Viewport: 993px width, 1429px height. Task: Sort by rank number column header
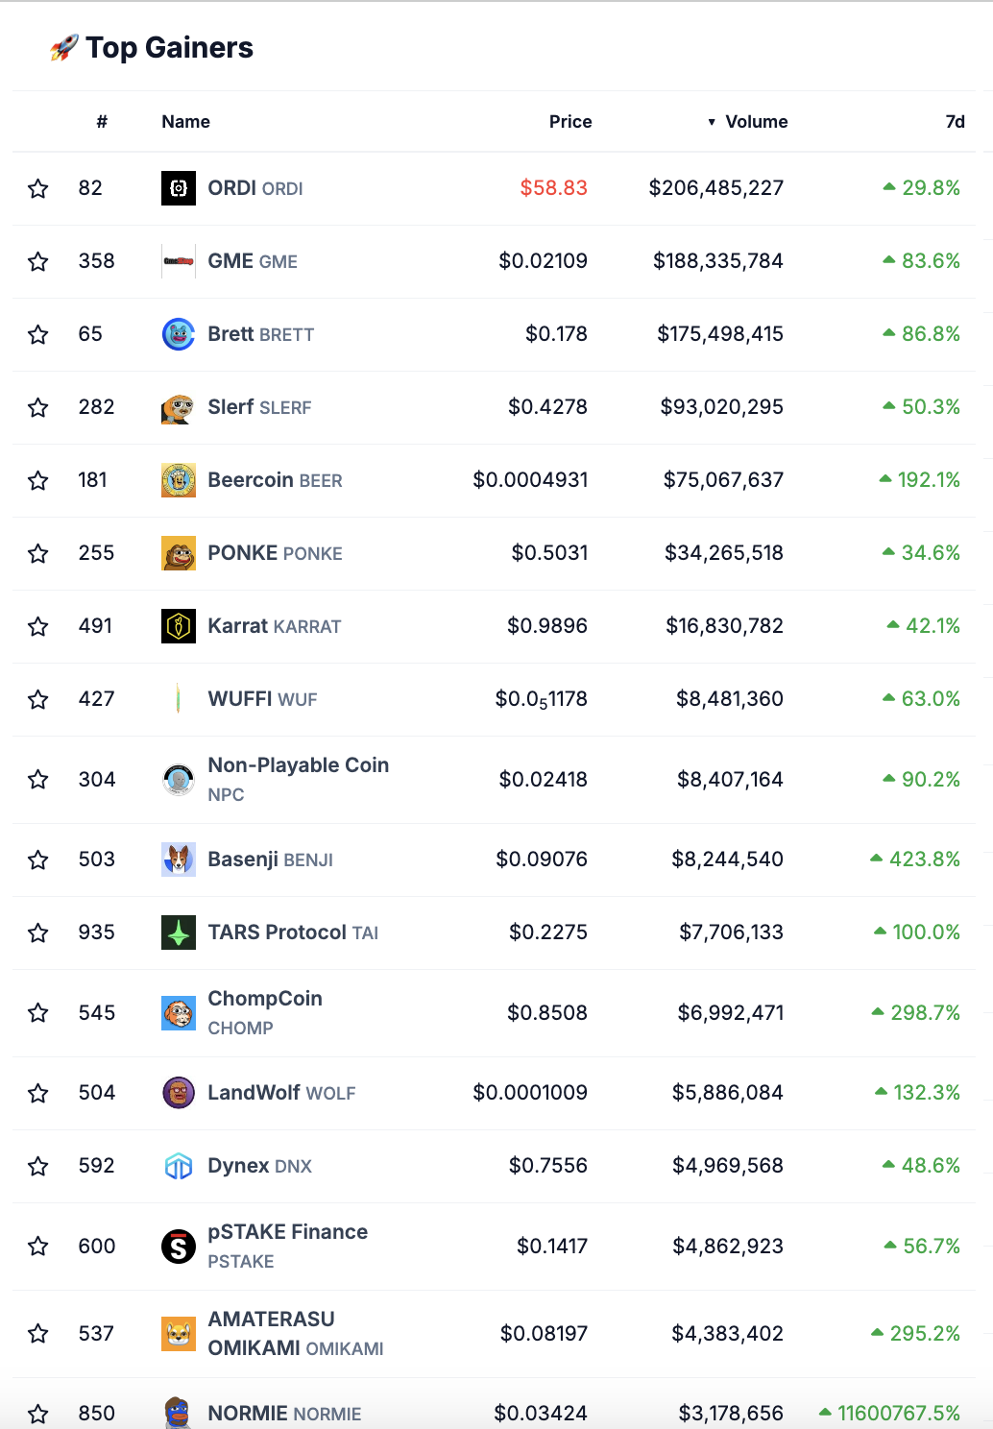click(102, 122)
